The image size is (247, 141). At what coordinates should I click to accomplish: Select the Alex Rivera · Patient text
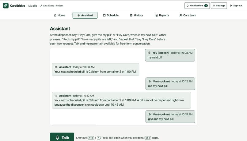coord(53,5)
